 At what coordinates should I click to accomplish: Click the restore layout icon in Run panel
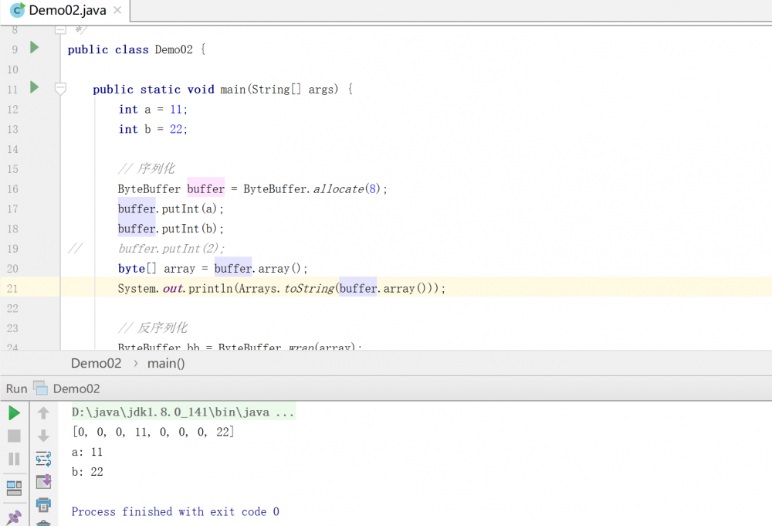14,487
